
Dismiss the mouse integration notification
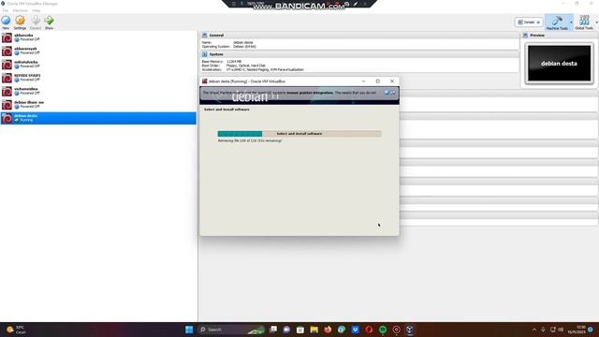(x=387, y=93)
